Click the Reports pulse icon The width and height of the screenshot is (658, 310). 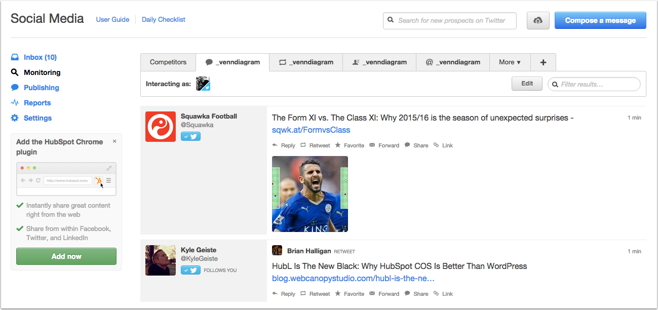(15, 103)
